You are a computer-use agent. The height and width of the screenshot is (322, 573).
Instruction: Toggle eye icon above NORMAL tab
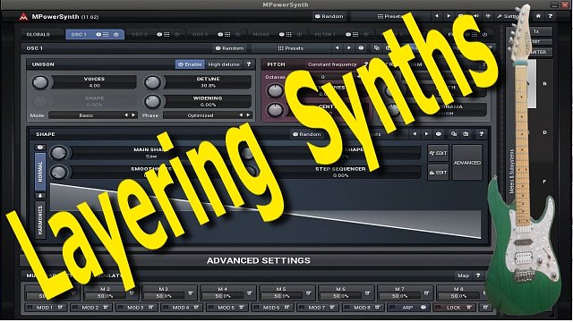40,147
